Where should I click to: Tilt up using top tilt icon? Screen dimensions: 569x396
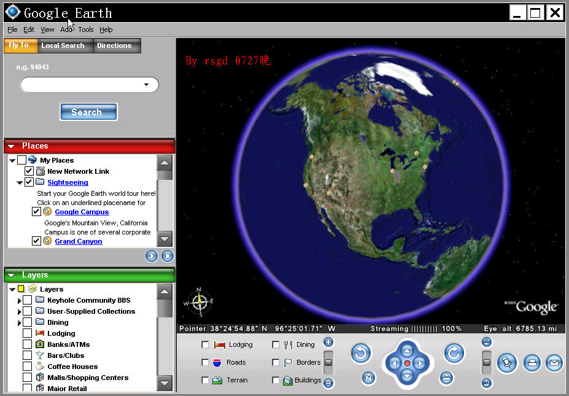pos(487,341)
